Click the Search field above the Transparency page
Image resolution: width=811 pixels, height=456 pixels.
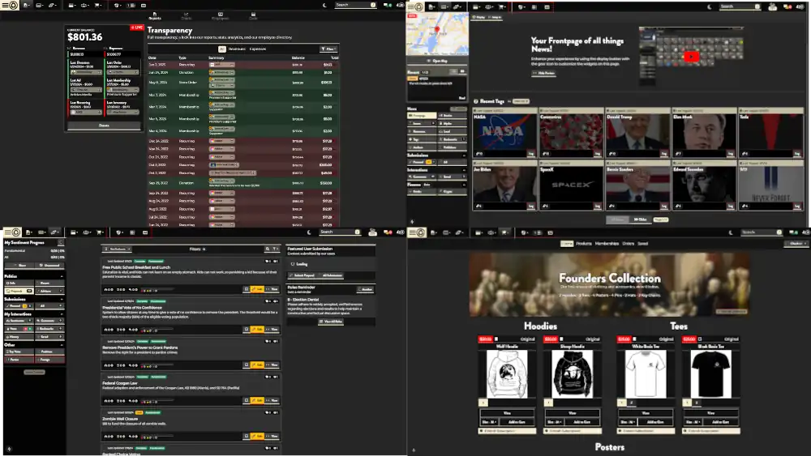(353, 5)
